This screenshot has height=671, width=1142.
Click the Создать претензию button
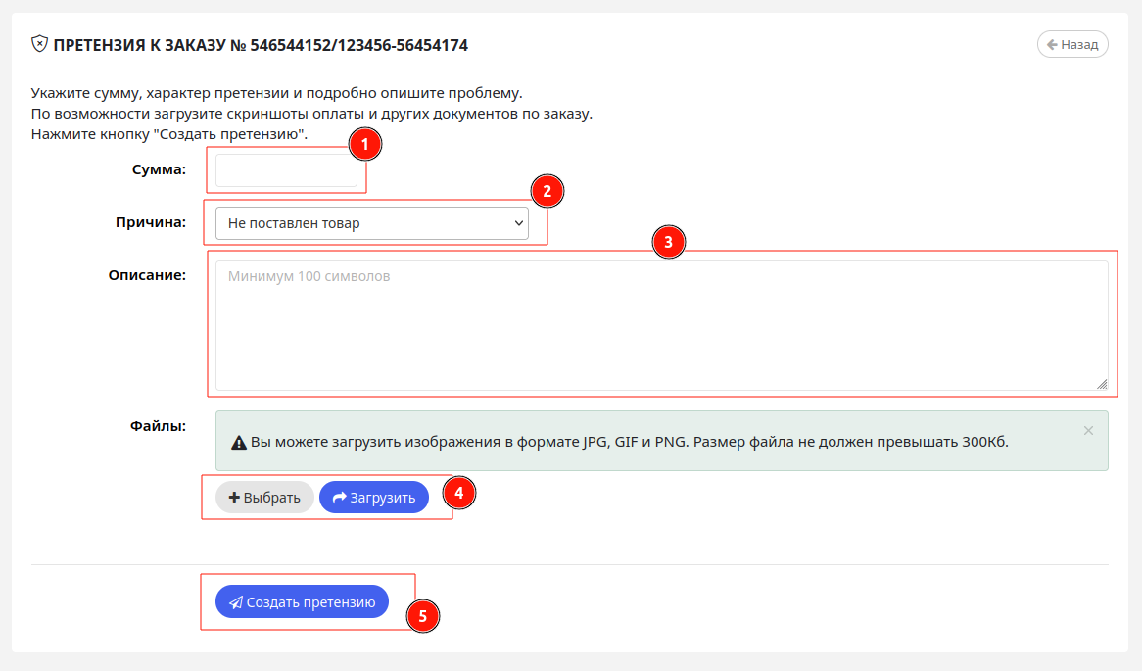(302, 601)
